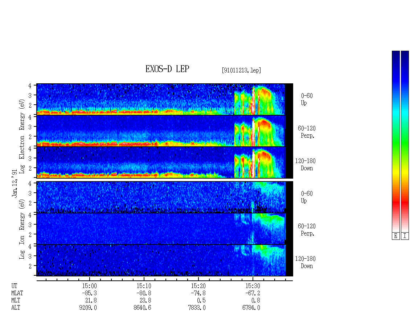Click the I ion color scale bar
410x317 pixels.
[405, 141]
